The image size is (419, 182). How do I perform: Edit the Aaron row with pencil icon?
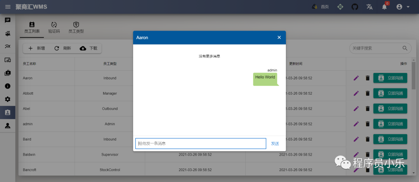coord(356,78)
